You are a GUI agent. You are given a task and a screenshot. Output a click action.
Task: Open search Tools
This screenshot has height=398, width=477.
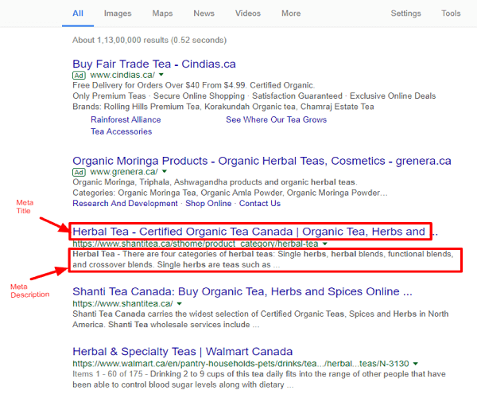tap(451, 14)
